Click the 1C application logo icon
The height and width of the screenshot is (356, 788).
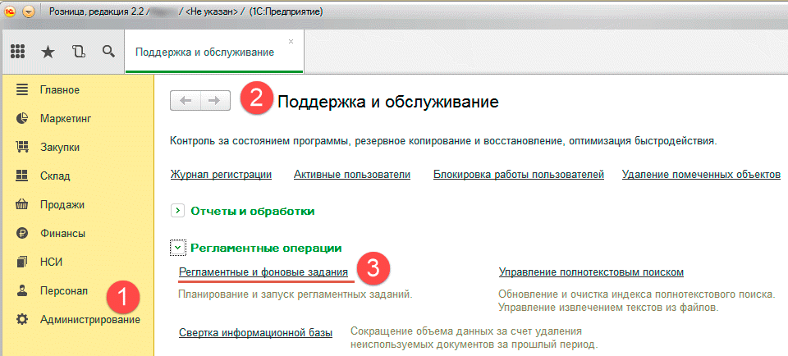11,11
